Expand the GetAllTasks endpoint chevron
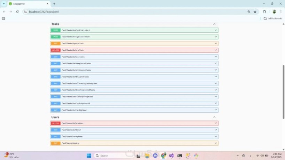 (216, 57)
